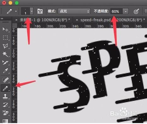Select the Healing Brush tool
This screenshot has width=147, height=124.
pos(5,80)
